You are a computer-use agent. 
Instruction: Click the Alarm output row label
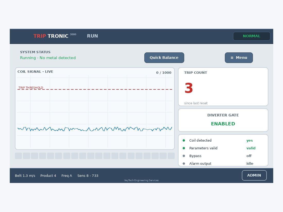tap(200, 163)
